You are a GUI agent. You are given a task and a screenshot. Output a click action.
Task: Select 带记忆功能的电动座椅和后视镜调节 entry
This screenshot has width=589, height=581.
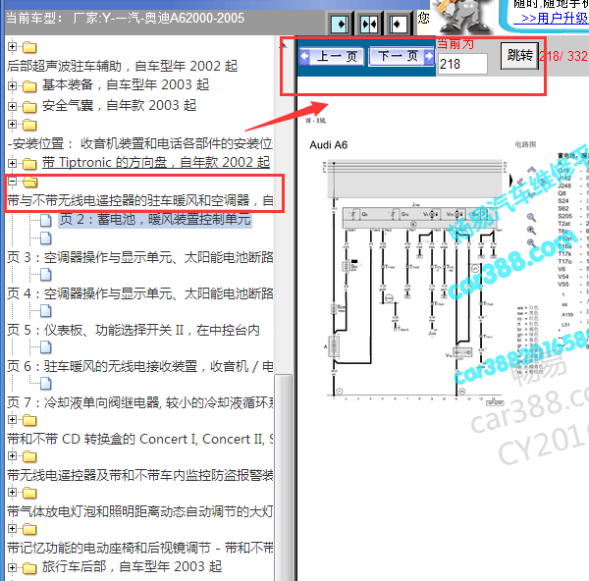tap(140, 549)
